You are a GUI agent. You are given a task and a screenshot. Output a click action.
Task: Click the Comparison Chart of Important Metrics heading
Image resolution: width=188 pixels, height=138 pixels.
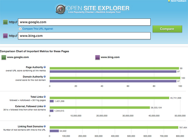pos(34,51)
